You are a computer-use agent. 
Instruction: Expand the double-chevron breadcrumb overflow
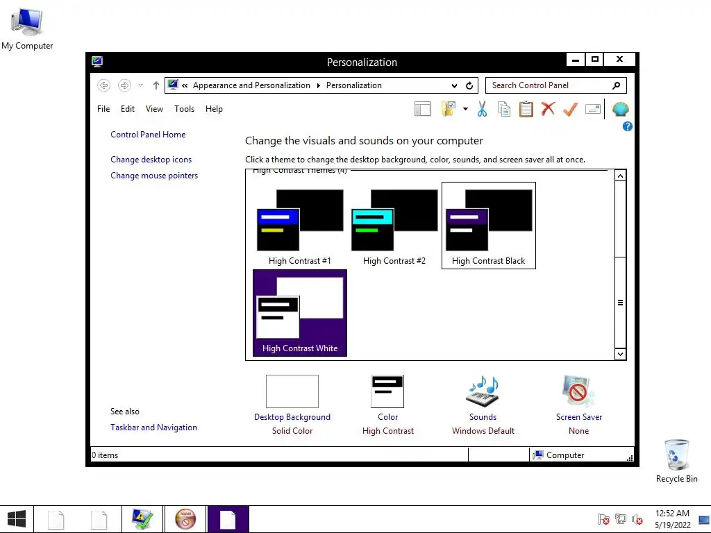coord(185,85)
